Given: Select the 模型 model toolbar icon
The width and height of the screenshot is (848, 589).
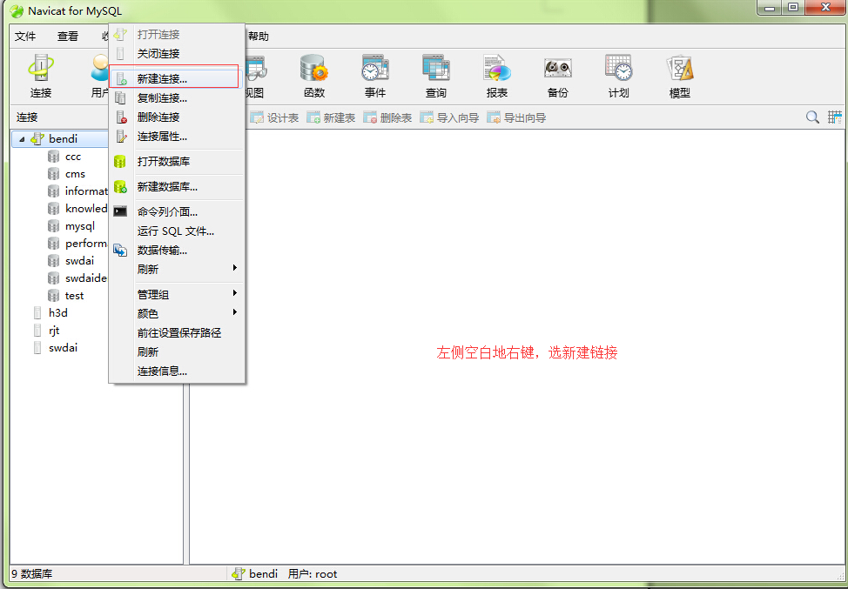Looking at the screenshot, I should click(x=680, y=77).
